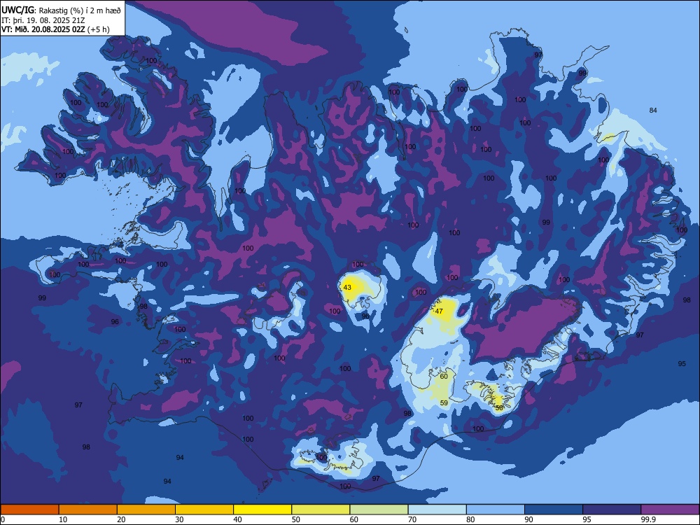Click the pale yellow 50–60 legend swatch
Screen dimensions: 700x525
click(321, 510)
